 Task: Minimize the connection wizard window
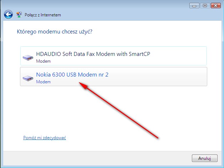[x=194, y=6]
